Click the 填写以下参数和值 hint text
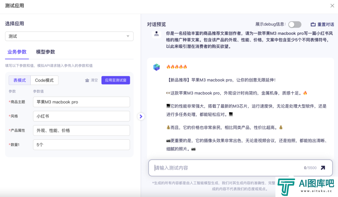 point(49,66)
